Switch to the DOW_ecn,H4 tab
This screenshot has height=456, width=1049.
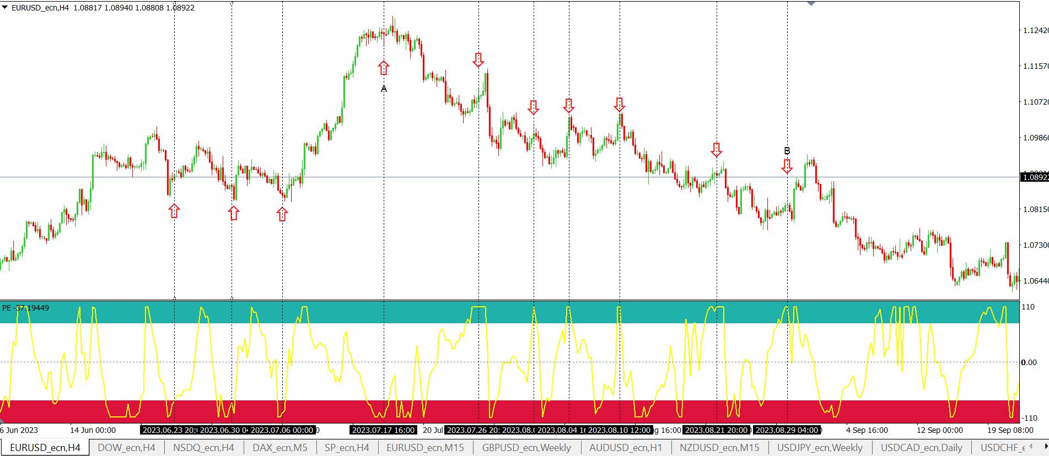pos(126,448)
